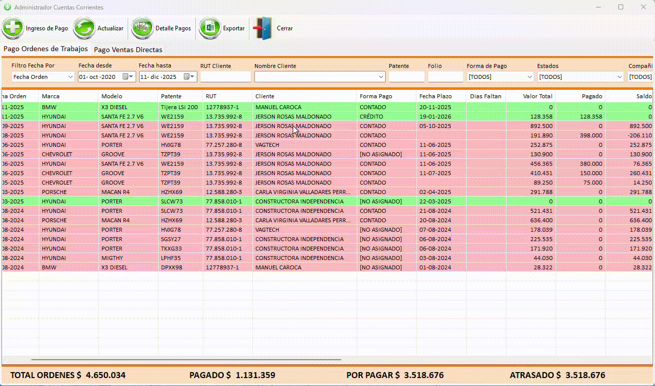Click the Cerrar exit door icon
The image size is (655, 386).
coord(263,28)
